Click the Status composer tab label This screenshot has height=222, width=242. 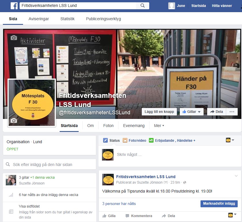pos(115,141)
